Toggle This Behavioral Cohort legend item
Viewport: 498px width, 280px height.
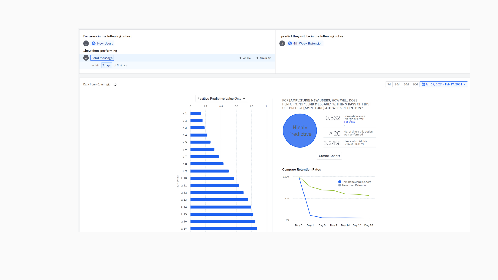pyautogui.click(x=355, y=182)
